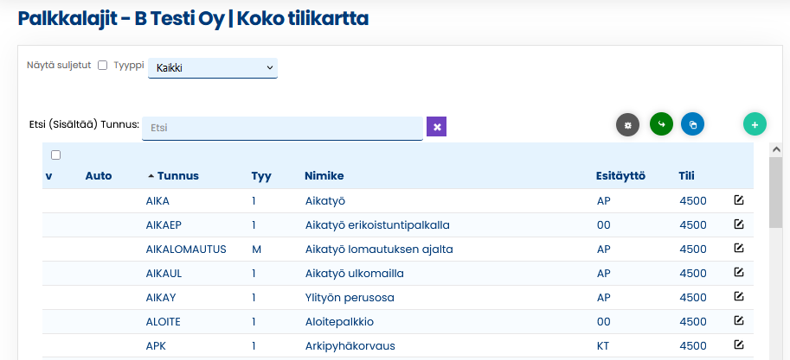The image size is (790, 360).
Task: Sort by Tili column header
Action: [x=687, y=176]
